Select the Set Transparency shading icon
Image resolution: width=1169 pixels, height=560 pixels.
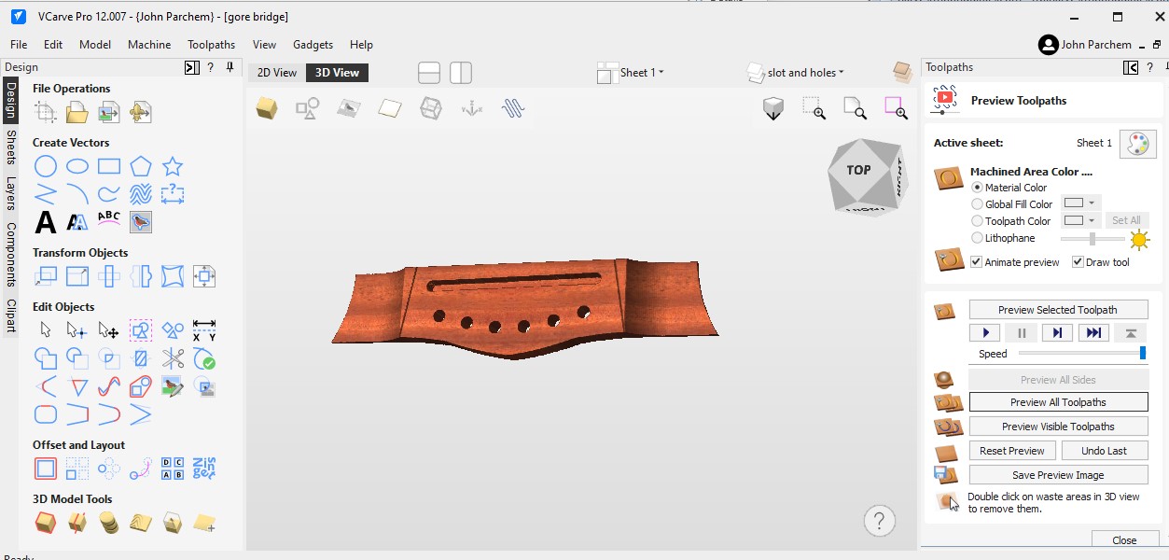pos(429,107)
